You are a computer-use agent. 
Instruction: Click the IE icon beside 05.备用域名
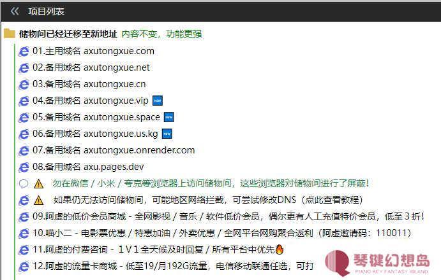tap(24, 118)
